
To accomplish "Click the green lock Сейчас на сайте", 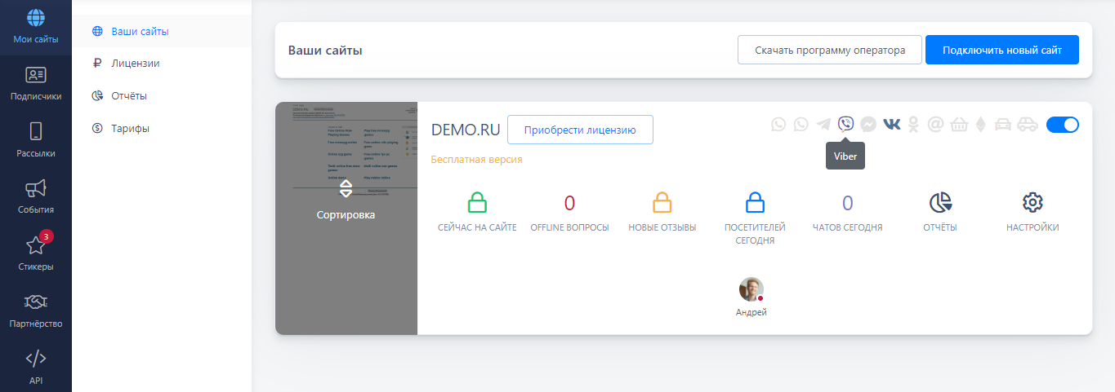I will click(x=477, y=203).
